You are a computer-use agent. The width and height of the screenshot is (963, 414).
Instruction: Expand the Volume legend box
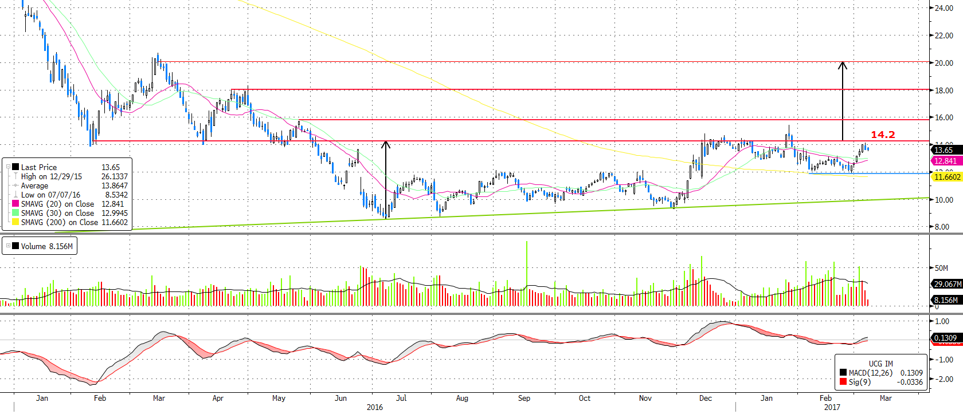(x=8, y=246)
